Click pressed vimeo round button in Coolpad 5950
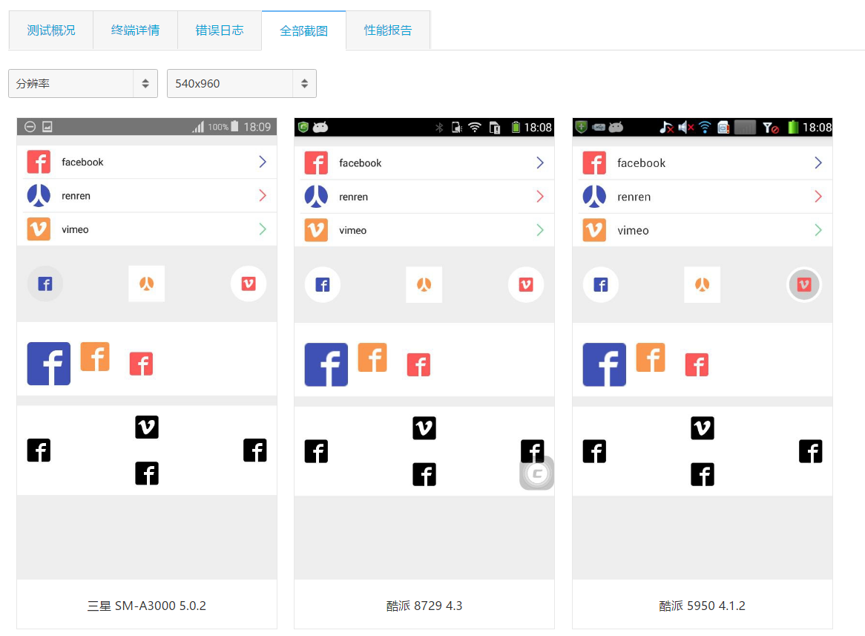The image size is (865, 636). [803, 285]
